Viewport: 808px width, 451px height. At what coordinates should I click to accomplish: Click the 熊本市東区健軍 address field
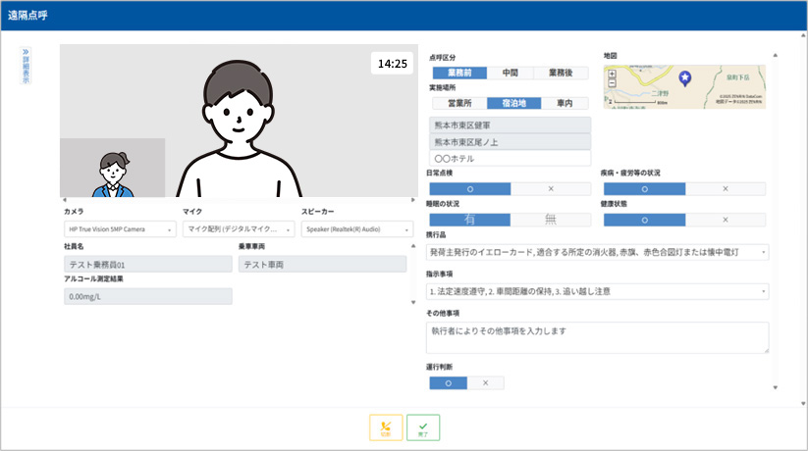(511, 125)
